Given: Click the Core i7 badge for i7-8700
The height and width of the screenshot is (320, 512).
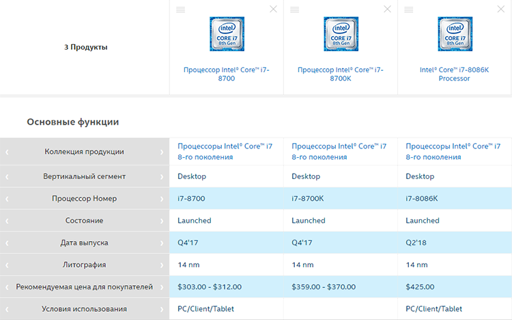Looking at the screenshot, I should coord(227,34).
